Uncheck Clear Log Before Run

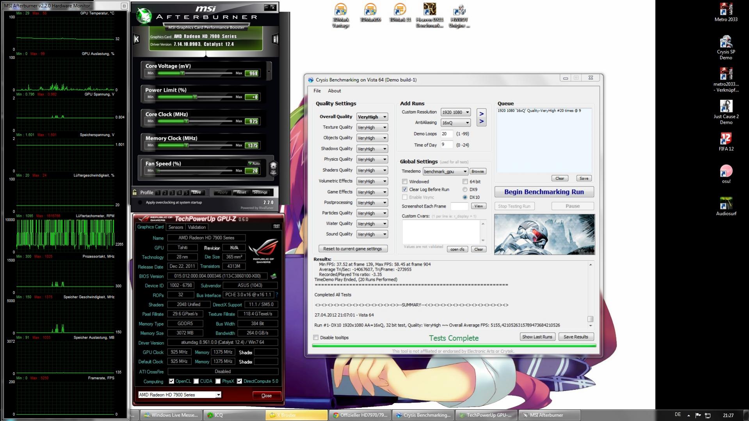405,189
